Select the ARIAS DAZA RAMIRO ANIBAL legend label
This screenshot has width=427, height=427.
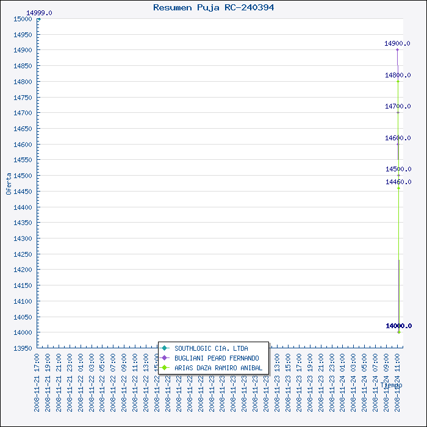coord(218,368)
